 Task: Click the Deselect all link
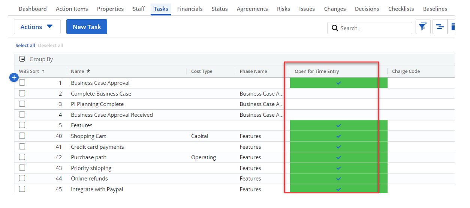pyautogui.click(x=50, y=45)
